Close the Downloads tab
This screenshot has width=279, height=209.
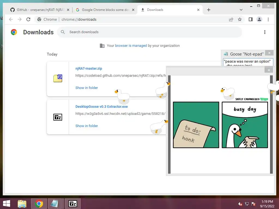(x=198, y=10)
